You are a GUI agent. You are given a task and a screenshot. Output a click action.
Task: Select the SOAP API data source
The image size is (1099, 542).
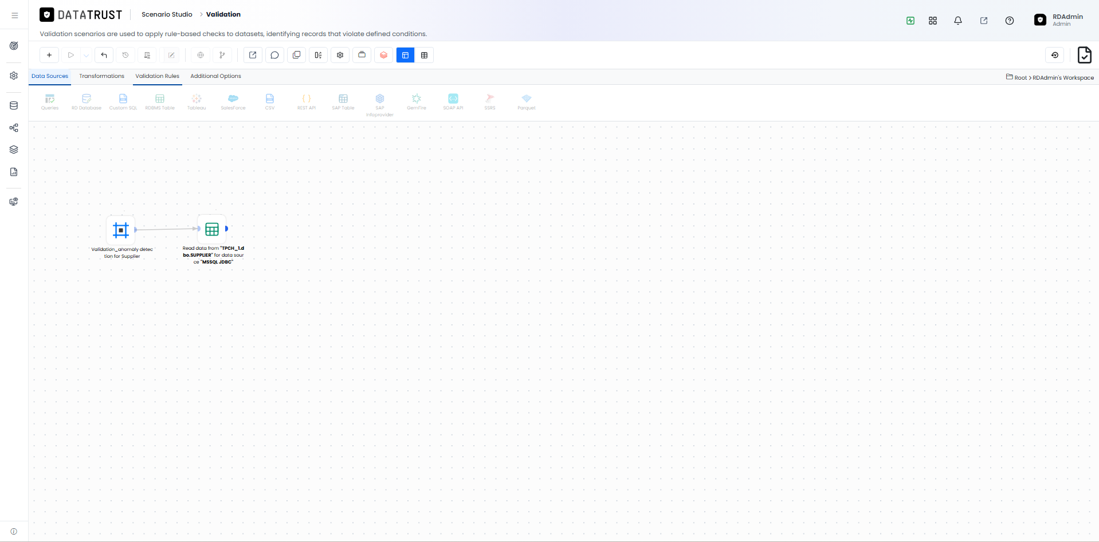coord(453,102)
